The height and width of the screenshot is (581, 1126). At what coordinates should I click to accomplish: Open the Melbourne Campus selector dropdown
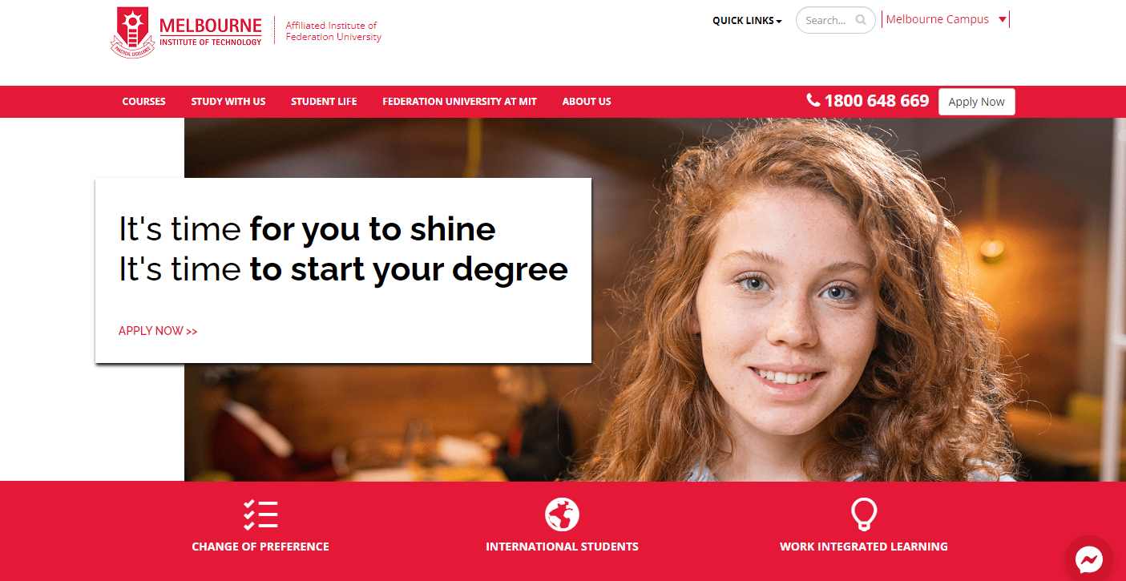pyautogui.click(x=945, y=19)
